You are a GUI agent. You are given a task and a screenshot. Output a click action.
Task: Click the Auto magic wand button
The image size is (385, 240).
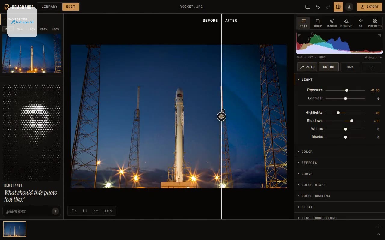[x=307, y=67]
